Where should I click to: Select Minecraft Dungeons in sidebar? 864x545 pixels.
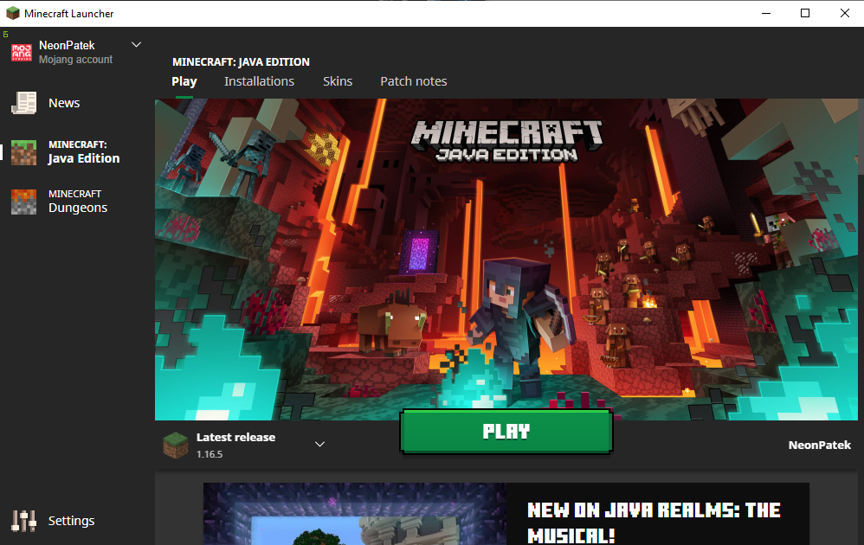77,202
